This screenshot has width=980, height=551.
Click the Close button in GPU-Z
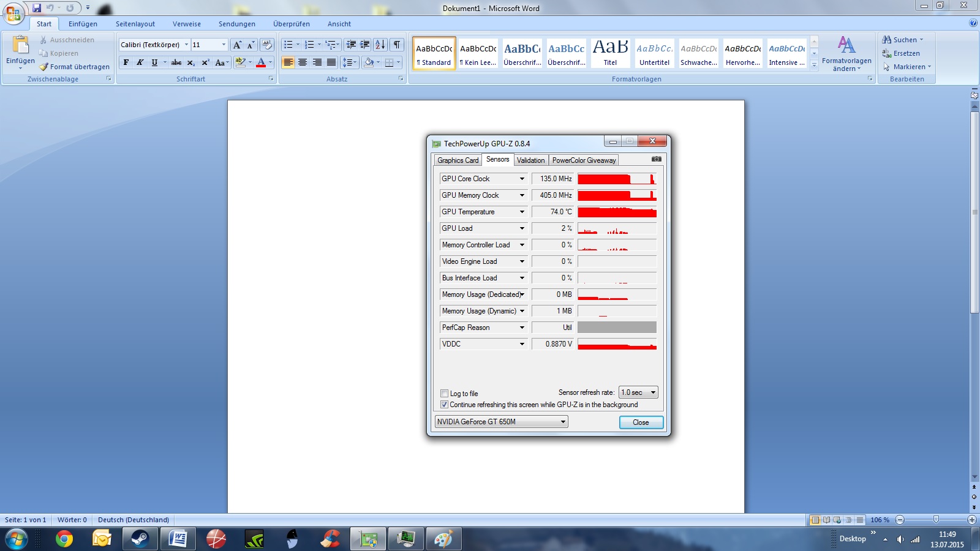(x=641, y=422)
